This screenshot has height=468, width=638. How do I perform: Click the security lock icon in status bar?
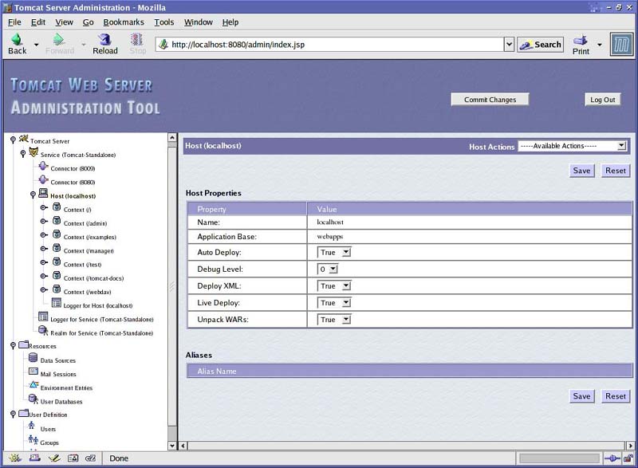[628, 458]
